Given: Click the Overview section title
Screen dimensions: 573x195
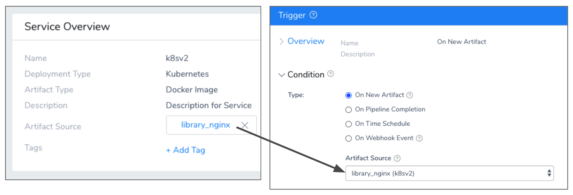Looking at the screenshot, I should [x=306, y=41].
